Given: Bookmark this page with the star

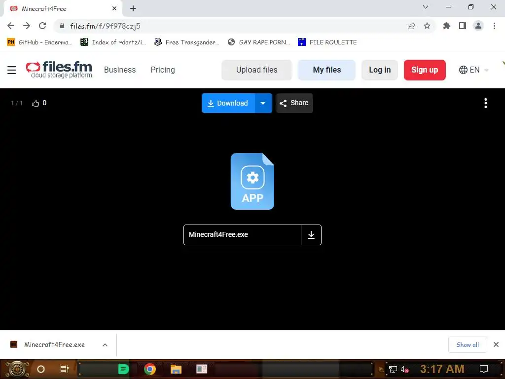Looking at the screenshot, I should 427,26.
